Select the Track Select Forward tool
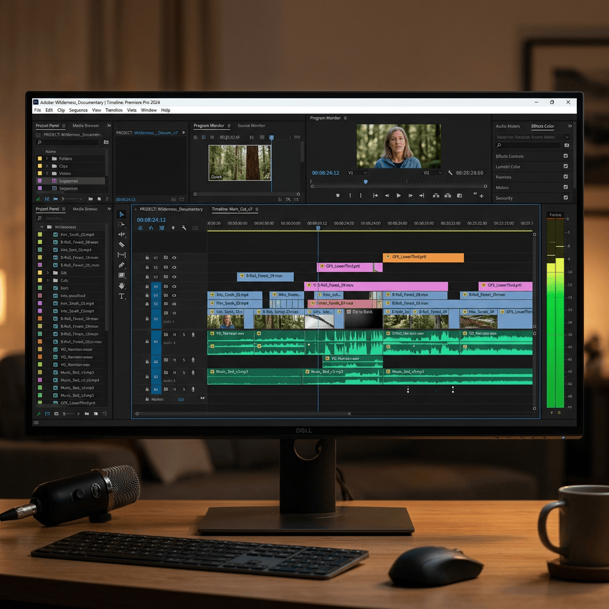The height and width of the screenshot is (609, 609). click(x=121, y=224)
